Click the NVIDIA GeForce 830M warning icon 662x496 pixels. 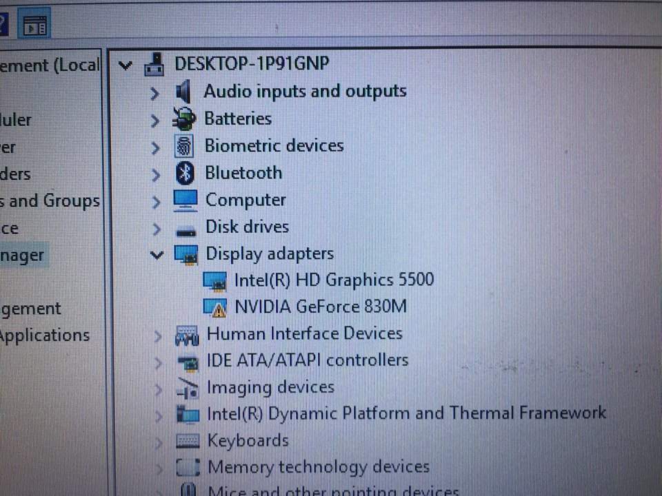click(215, 308)
